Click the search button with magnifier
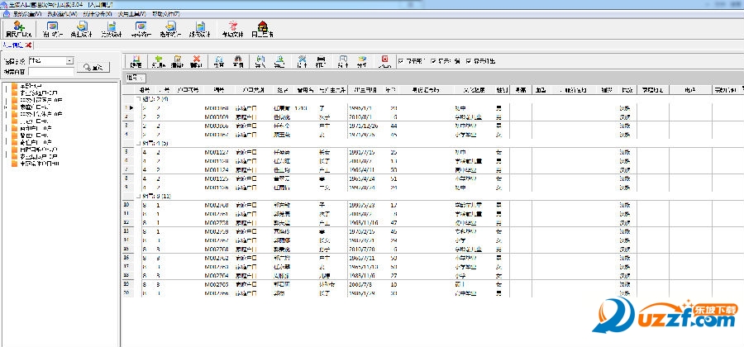The height and width of the screenshot is (347, 744). pyautogui.click(x=93, y=67)
